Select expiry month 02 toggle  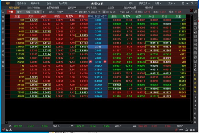(107, 11)
